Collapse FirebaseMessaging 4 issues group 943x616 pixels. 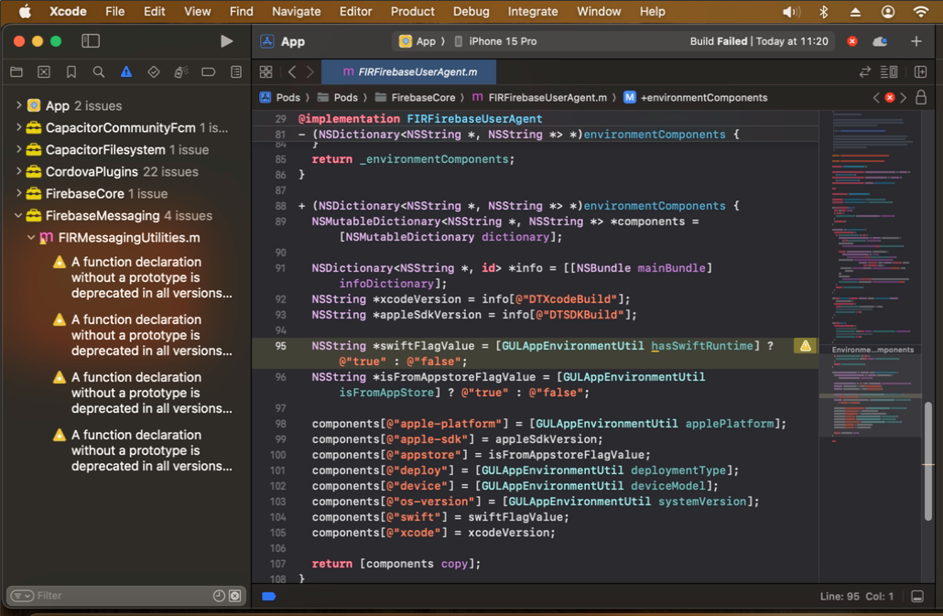[x=18, y=215]
